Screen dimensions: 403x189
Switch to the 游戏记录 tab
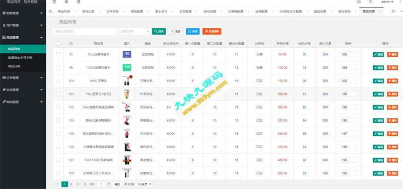tap(88, 12)
